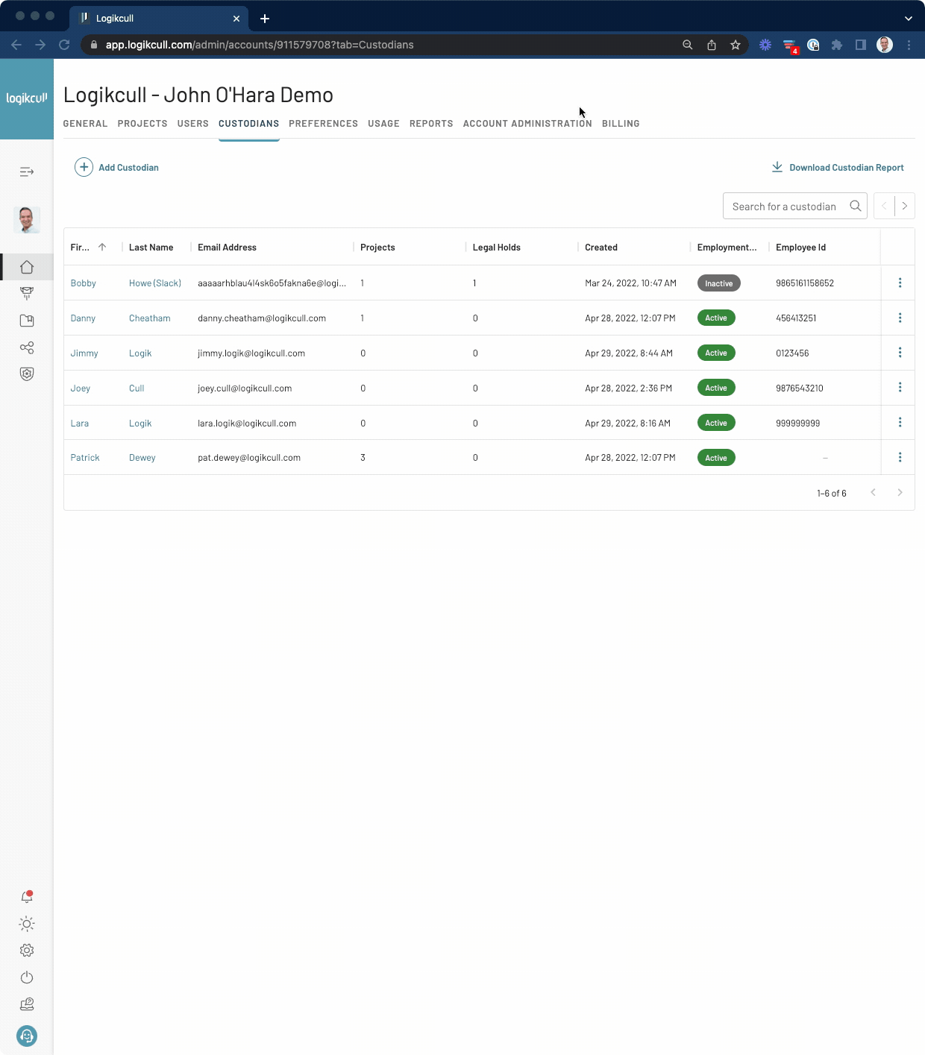Screen dimensions: 925x1055
Task: Go to previous page in table footer
Action: (x=874, y=493)
